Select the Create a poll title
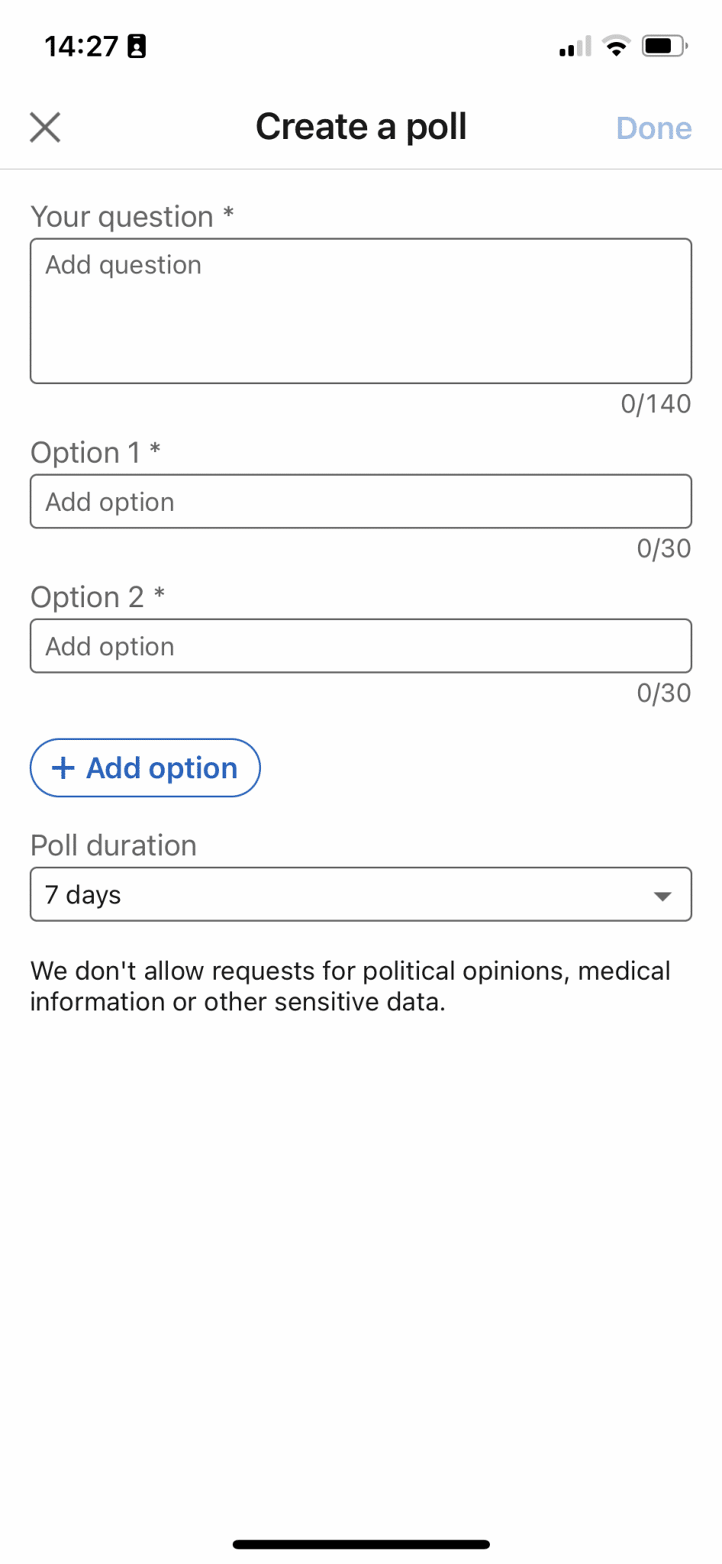The height and width of the screenshot is (1564, 722). tap(361, 126)
